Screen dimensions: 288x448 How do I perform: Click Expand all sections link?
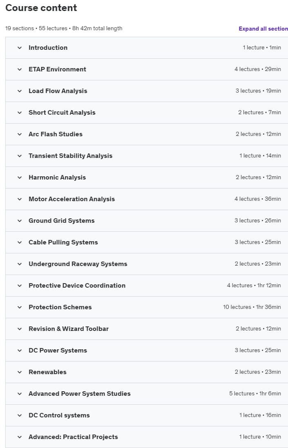263,29
